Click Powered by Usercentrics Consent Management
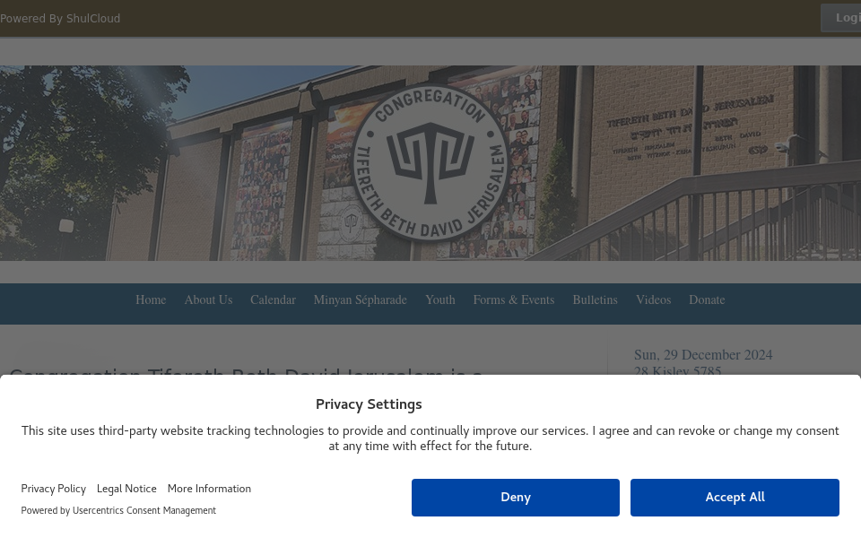Screen dimensions: 861x538 coord(118,511)
